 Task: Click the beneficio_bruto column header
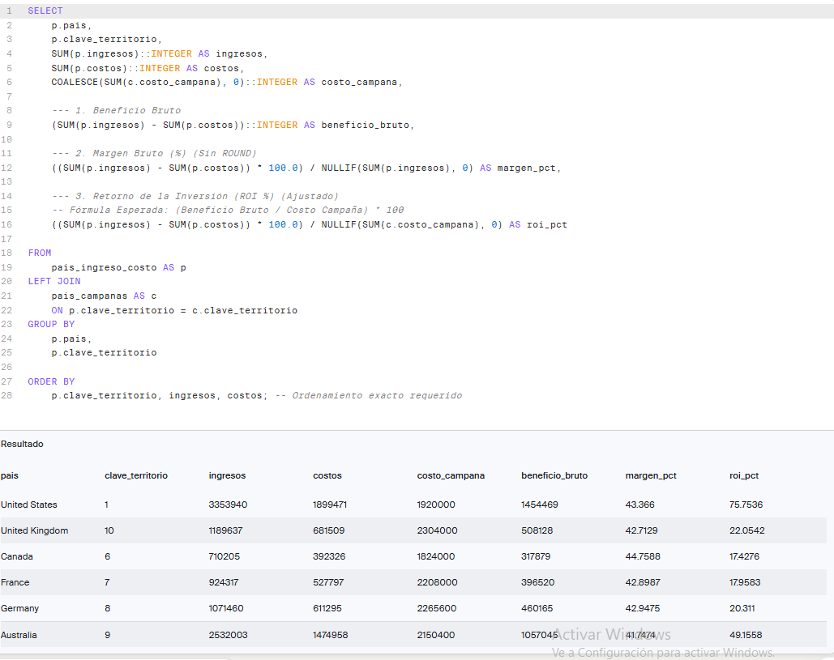[x=554, y=475]
